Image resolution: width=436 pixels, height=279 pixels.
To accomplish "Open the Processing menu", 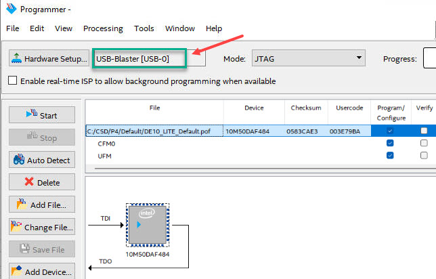I will click(103, 28).
